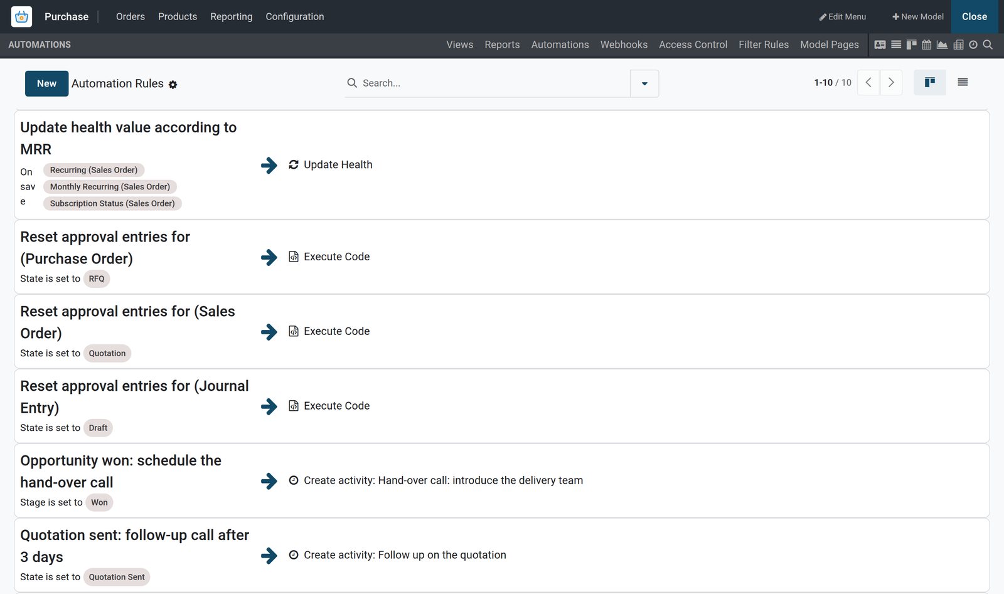Open the Views tab in Studio bar

(460, 45)
